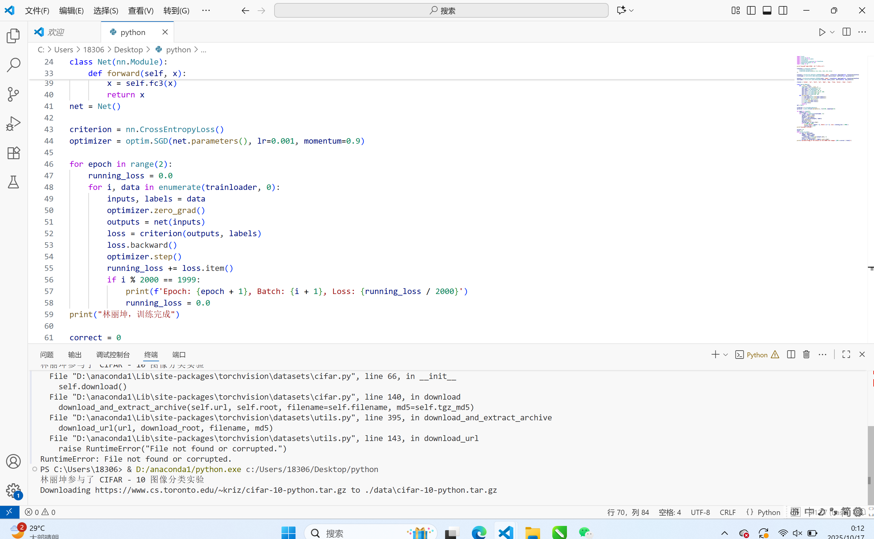Viewport: 874px width, 539px height.
Task: Open Run and Debug view
Action: pyautogui.click(x=13, y=124)
